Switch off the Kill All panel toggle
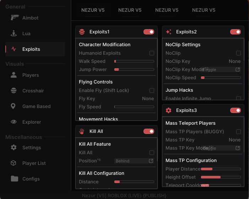The height and width of the screenshot is (199, 249). click(x=149, y=131)
